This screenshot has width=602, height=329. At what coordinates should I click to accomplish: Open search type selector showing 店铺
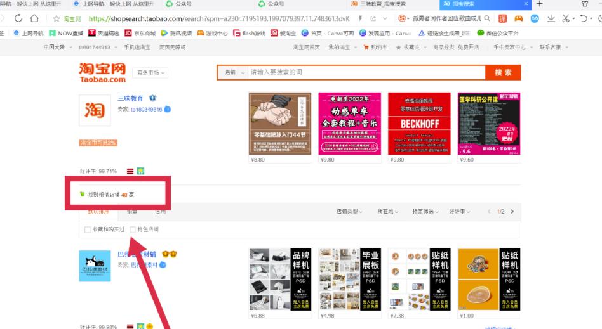pyautogui.click(x=232, y=72)
